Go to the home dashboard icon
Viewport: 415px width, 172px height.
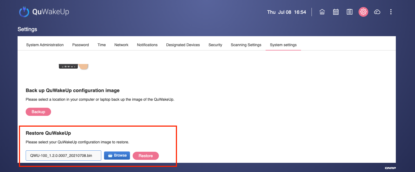click(322, 12)
